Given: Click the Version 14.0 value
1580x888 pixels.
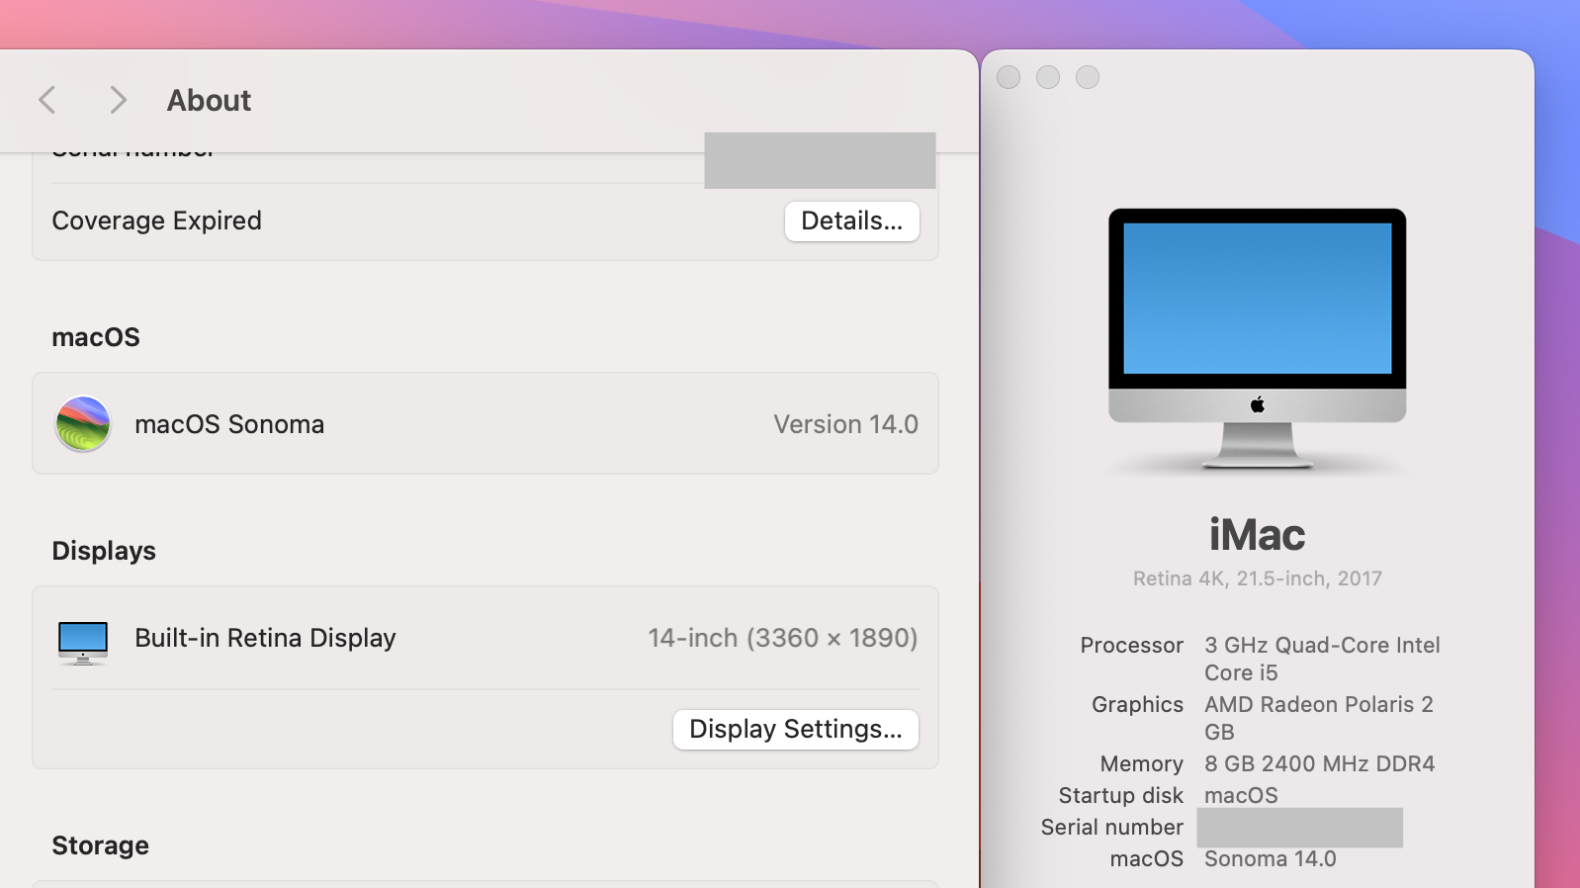Looking at the screenshot, I should [x=845, y=424].
